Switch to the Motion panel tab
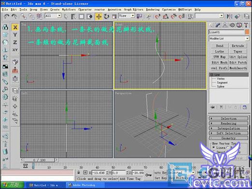 [232, 25]
